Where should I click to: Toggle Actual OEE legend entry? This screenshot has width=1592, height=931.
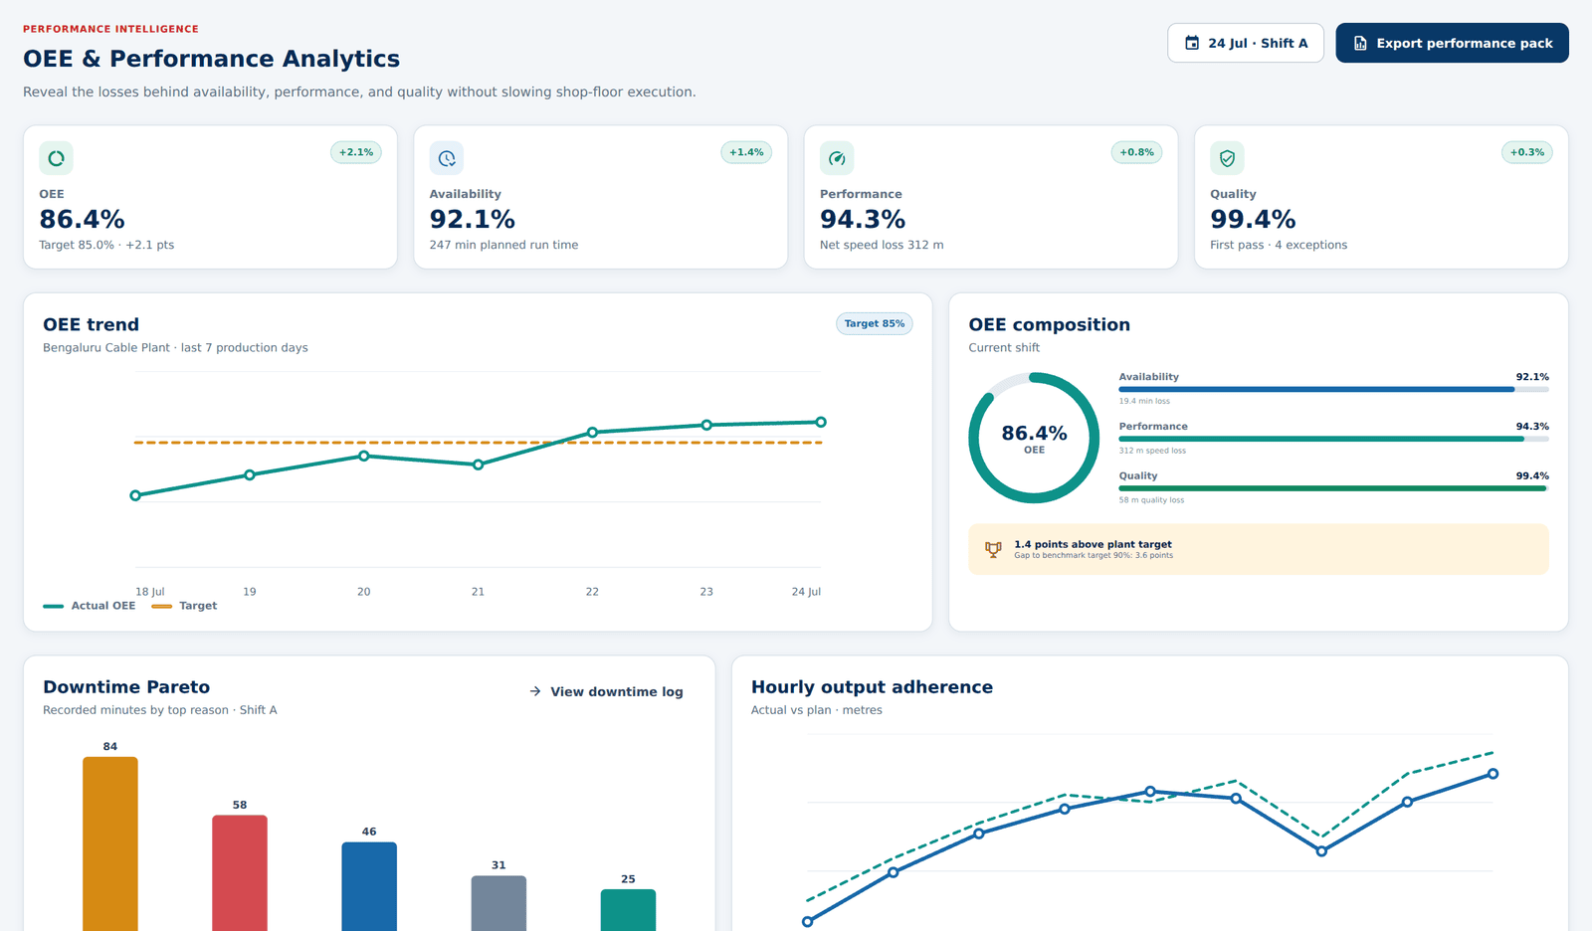tap(90, 606)
